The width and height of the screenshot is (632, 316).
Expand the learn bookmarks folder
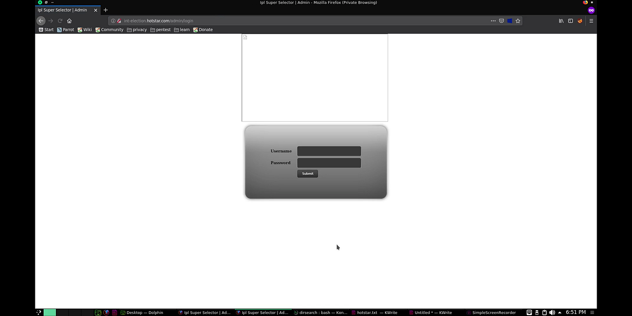pos(182,29)
